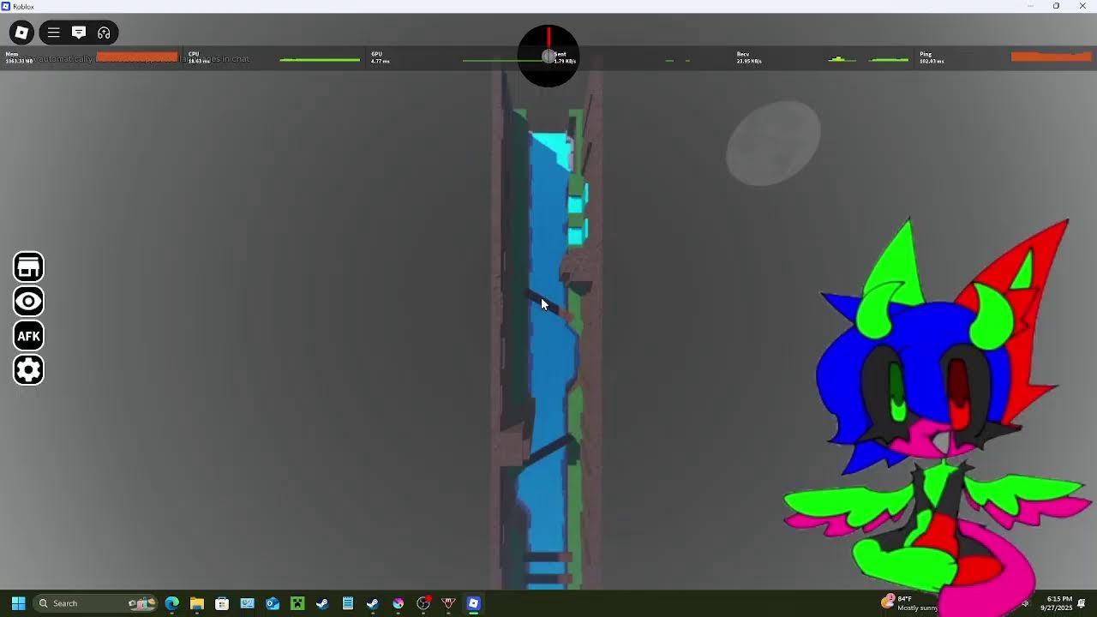
Task: Open the Roblox logo menu button
Action: (21, 33)
